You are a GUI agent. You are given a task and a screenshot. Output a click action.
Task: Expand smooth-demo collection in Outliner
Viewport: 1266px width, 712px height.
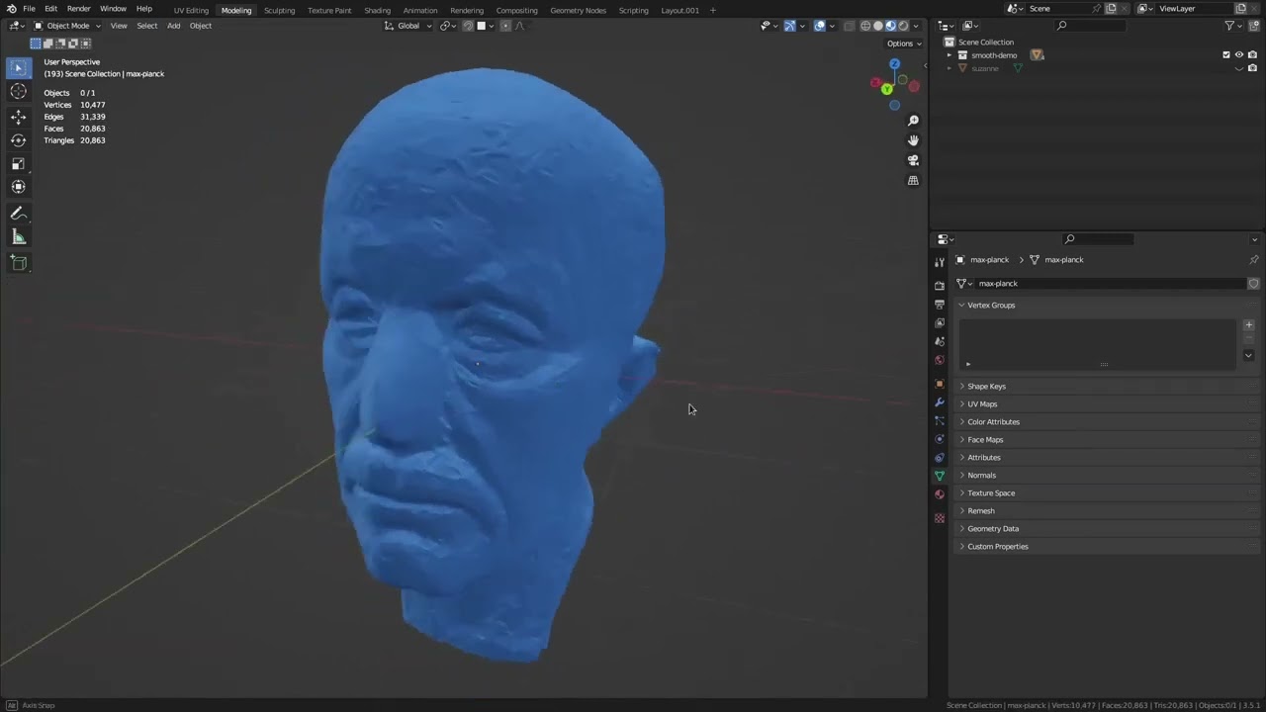point(949,55)
